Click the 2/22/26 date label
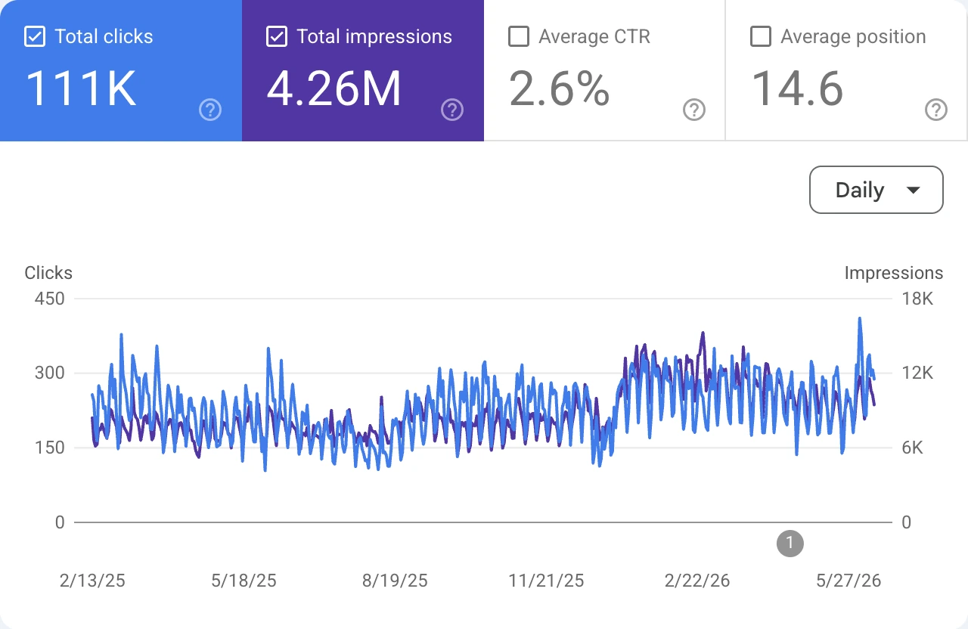 (697, 581)
